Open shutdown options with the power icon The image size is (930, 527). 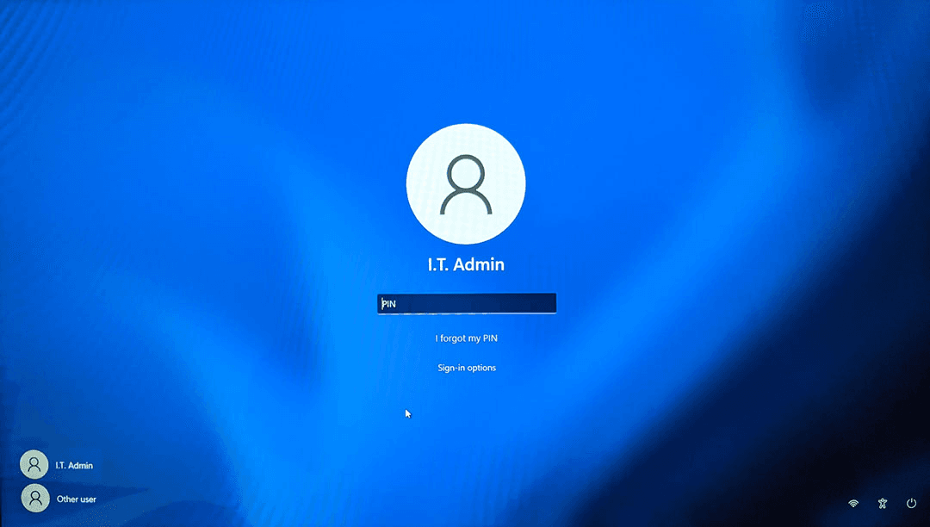910,503
